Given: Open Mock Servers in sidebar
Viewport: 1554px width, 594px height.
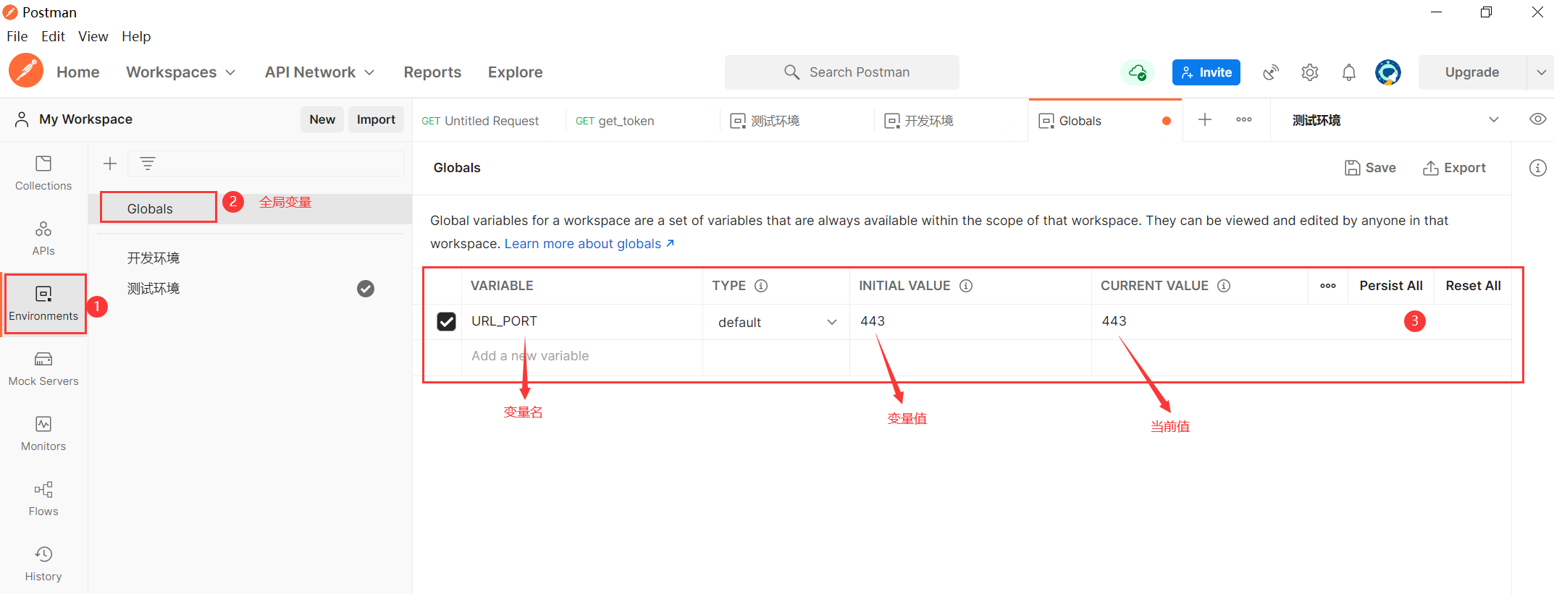Looking at the screenshot, I should [43, 369].
